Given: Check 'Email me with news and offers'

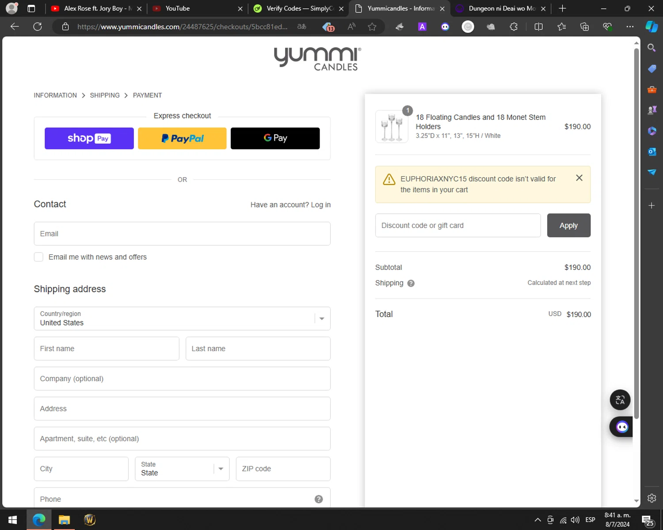Looking at the screenshot, I should click(x=39, y=257).
